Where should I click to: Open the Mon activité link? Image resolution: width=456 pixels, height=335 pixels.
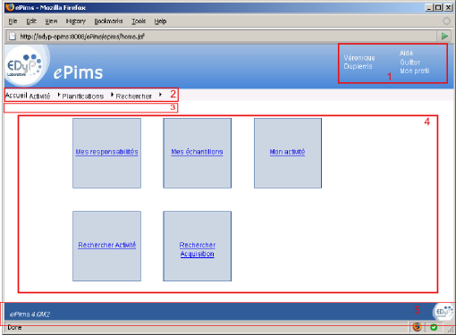(x=287, y=152)
